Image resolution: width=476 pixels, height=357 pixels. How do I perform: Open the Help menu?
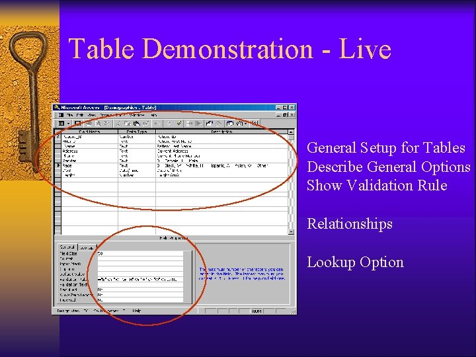click(154, 115)
